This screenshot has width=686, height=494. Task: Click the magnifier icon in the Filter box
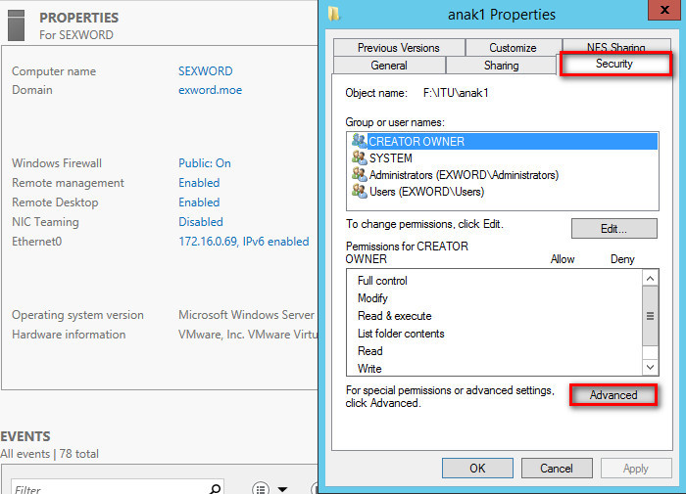215,488
